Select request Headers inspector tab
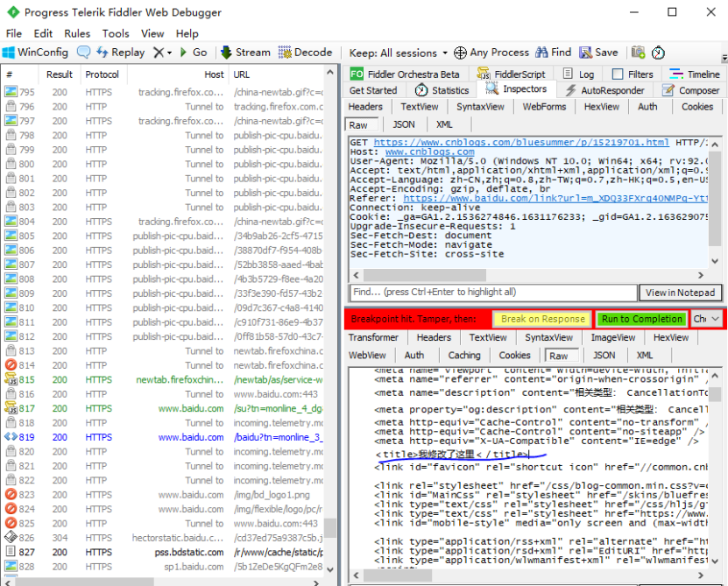Viewport: 728px width, 586px height. (365, 106)
